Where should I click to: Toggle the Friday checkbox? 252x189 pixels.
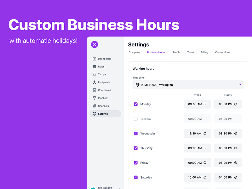tap(136, 163)
